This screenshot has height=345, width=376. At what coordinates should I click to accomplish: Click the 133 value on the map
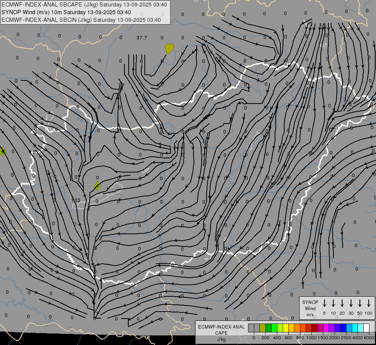click(76, 200)
